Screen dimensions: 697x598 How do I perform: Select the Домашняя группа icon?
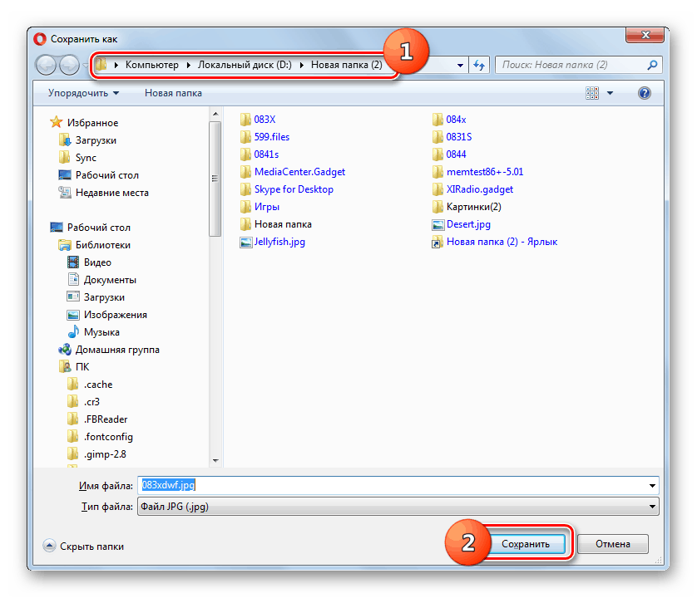point(64,350)
